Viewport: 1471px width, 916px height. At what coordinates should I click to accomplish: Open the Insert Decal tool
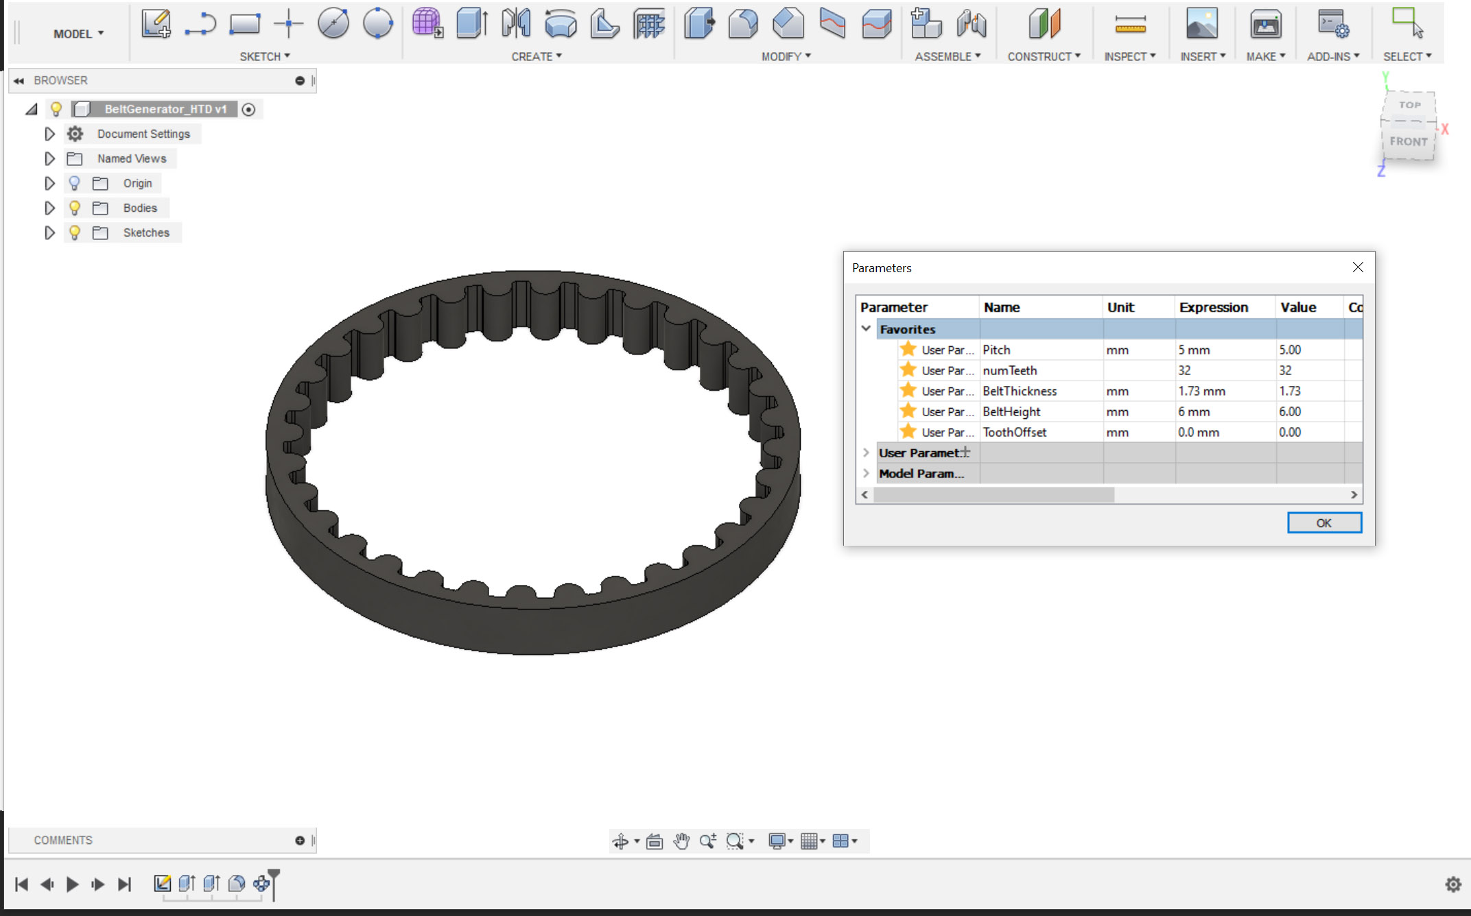pos(1202,24)
